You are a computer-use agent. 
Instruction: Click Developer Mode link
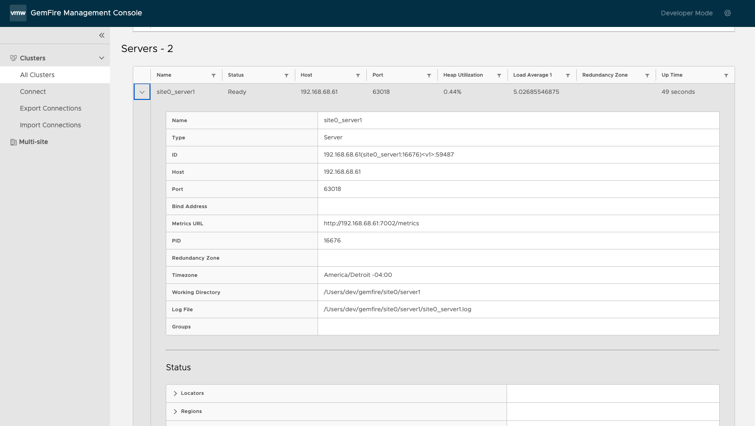tap(686, 13)
